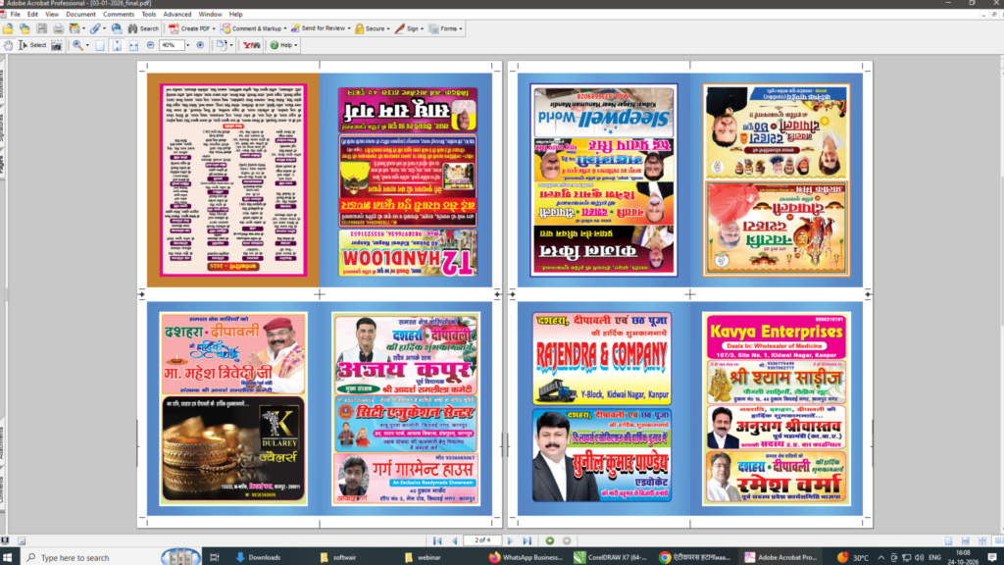
Task: Go to the previous page
Action: tap(455, 541)
